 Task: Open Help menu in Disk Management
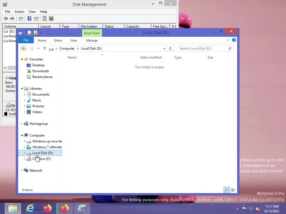coord(44,12)
